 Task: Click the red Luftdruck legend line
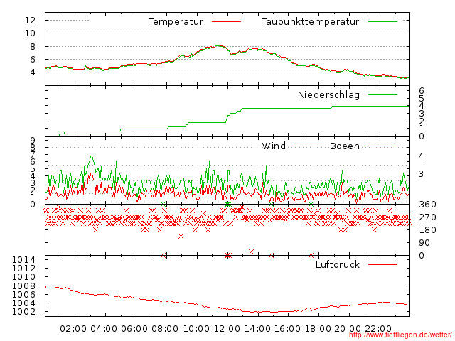pyautogui.click(x=382, y=264)
